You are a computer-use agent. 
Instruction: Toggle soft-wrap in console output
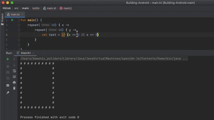pyautogui.click(x=14, y=71)
